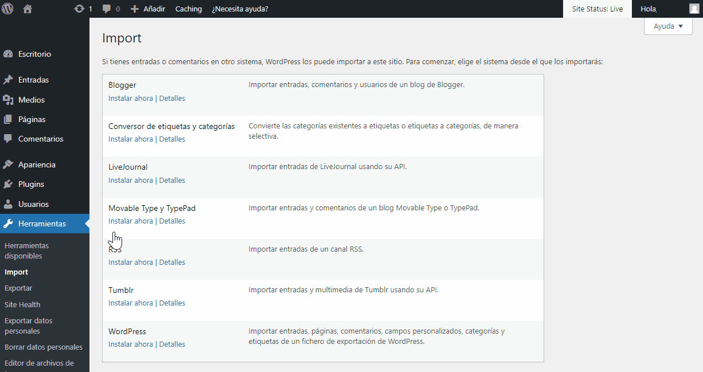Click the Escritorio dashboard icon
Viewport: 703px width, 372px height.
[8, 54]
